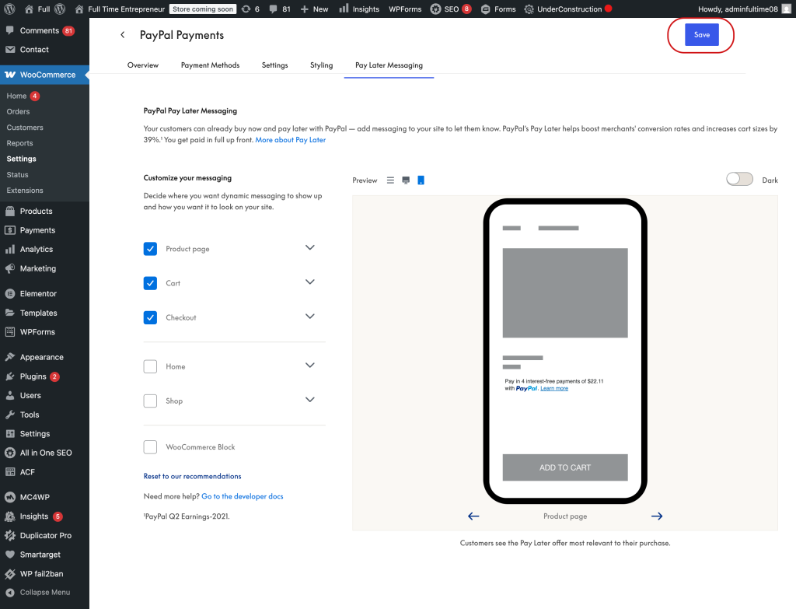This screenshot has height=609, width=796.
Task: Toggle the Dark preview switch
Action: point(739,180)
